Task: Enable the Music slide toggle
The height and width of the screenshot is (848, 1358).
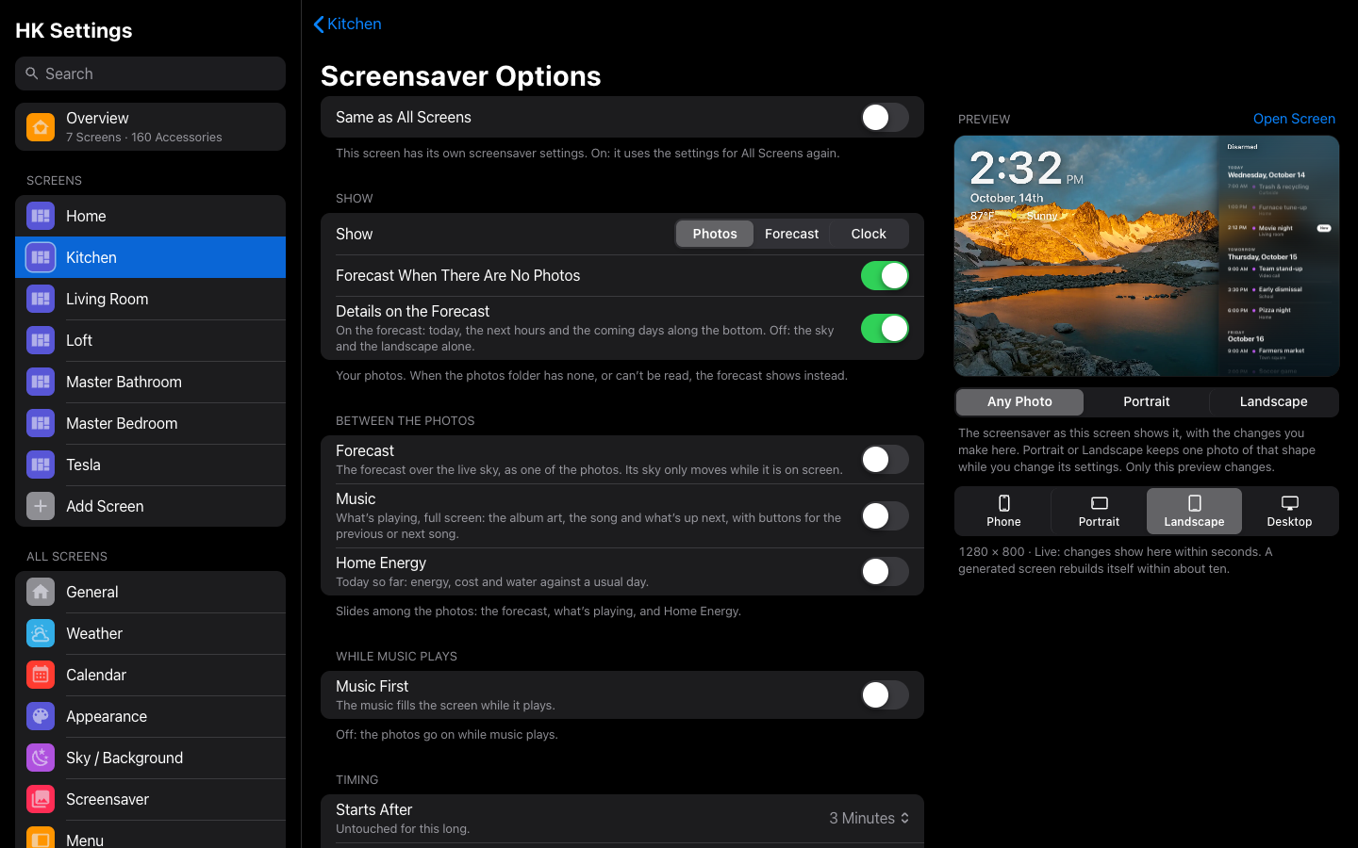Action: click(885, 515)
